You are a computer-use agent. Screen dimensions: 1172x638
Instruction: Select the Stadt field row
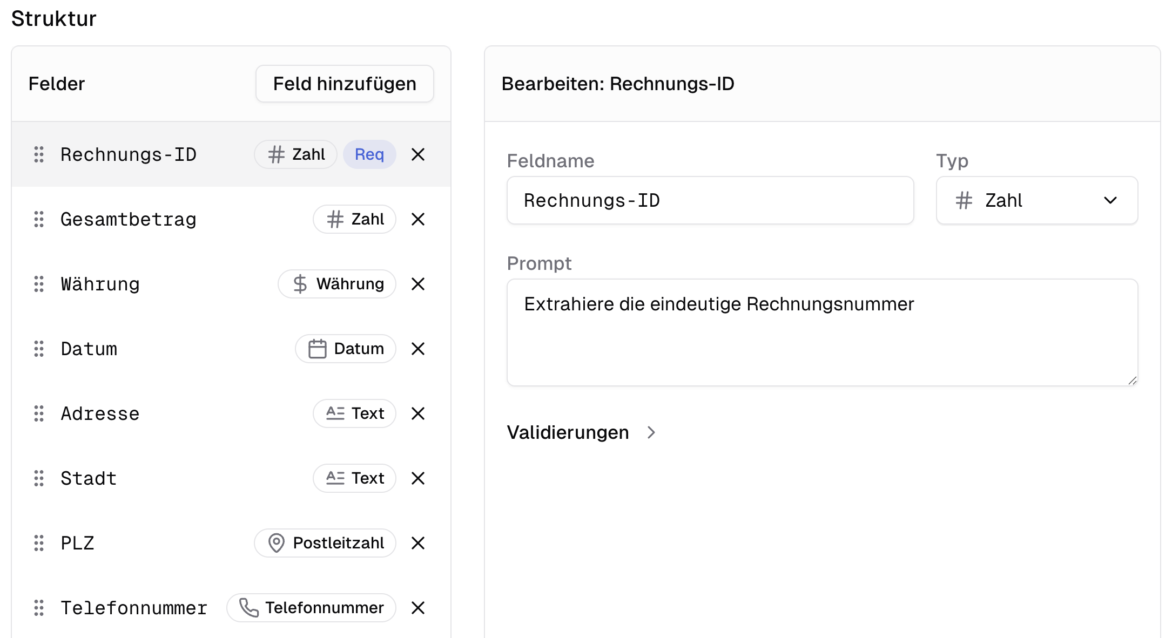pos(162,478)
